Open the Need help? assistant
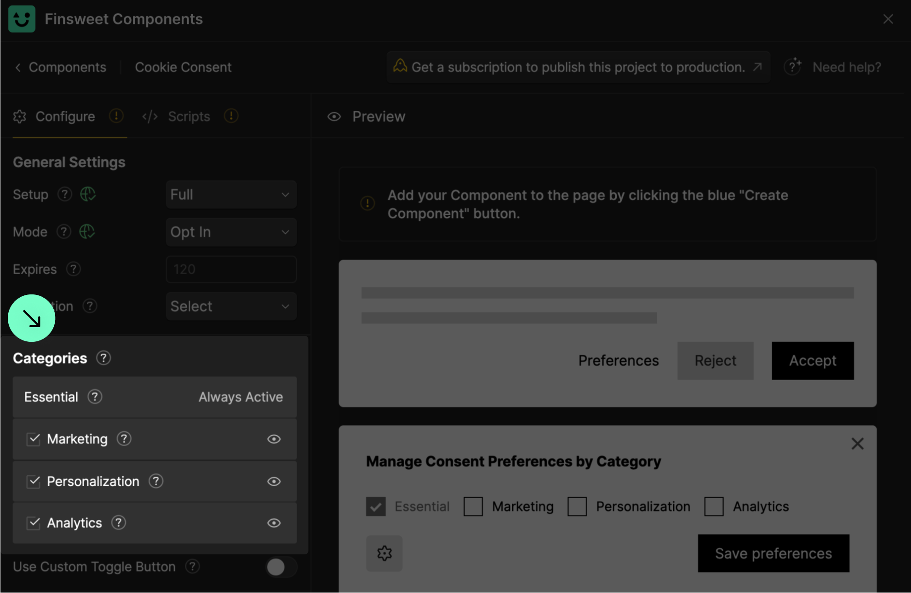This screenshot has width=911, height=593. click(x=832, y=67)
